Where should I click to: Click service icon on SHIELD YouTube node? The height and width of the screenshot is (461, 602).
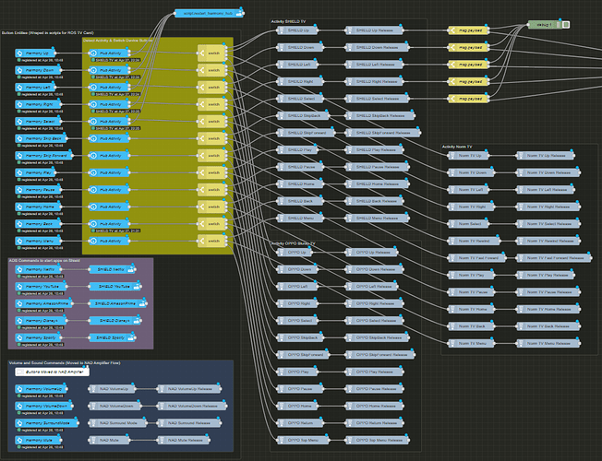(x=137, y=287)
